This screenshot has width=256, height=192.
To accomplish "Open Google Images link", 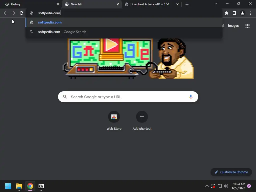I will [x=233, y=26].
